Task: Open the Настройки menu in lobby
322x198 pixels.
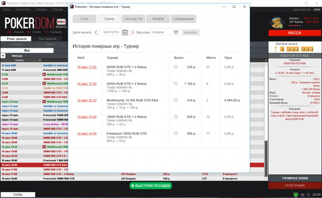Action: click(23, 10)
